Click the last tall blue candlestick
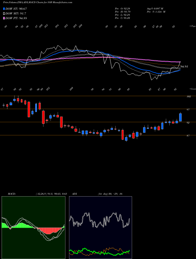Image resolution: width=196 pixels, height=259 pixels. 180,117
